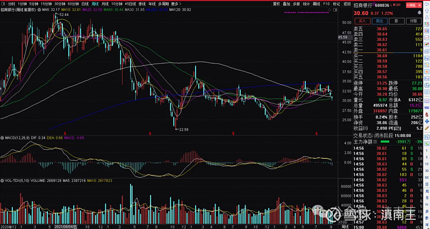Viewport: 430px width, 229px height.
Task: Click the 卖五 30.65 ask row
Action: 388,29
